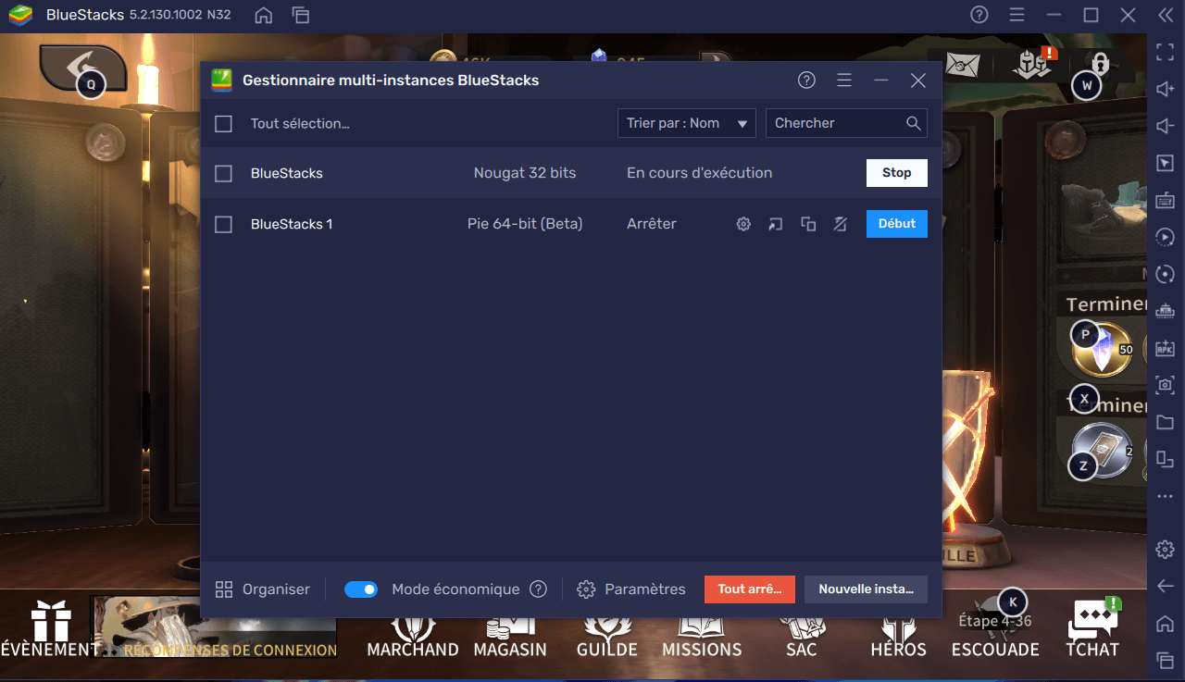Open TCHAT chat bubble in the game
Screen dimensions: 1185x682
(1092, 629)
